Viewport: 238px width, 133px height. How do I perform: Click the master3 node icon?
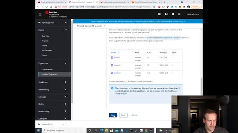pos(112,73)
